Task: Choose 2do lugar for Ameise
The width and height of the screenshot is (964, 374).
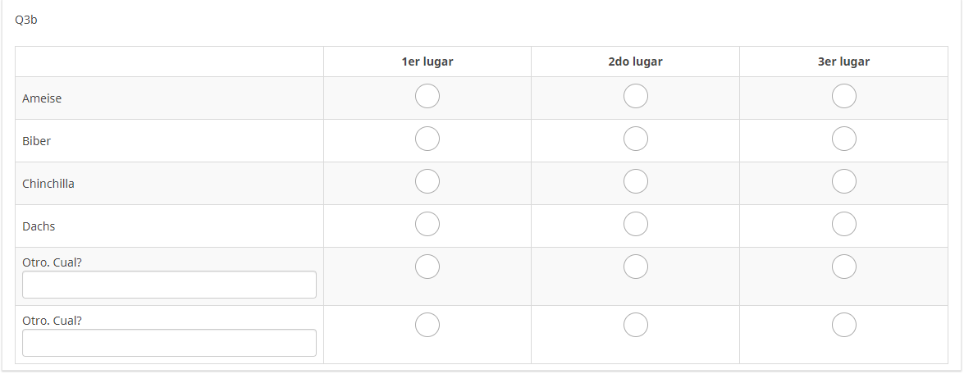Action: point(636,97)
